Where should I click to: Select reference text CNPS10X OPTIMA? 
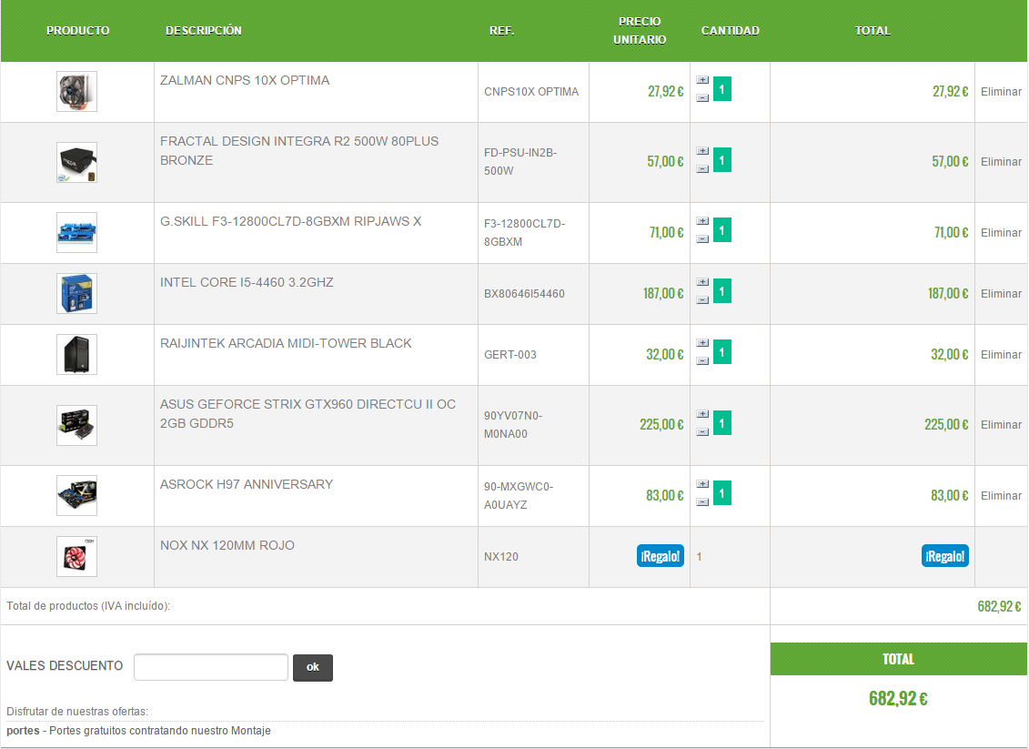click(x=531, y=92)
